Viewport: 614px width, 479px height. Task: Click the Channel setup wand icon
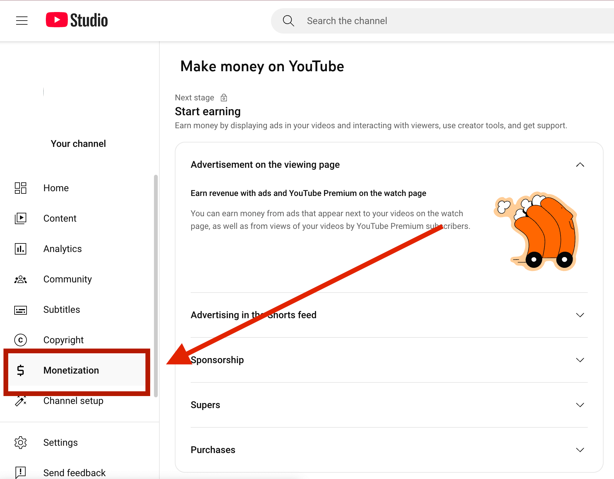[x=20, y=401]
